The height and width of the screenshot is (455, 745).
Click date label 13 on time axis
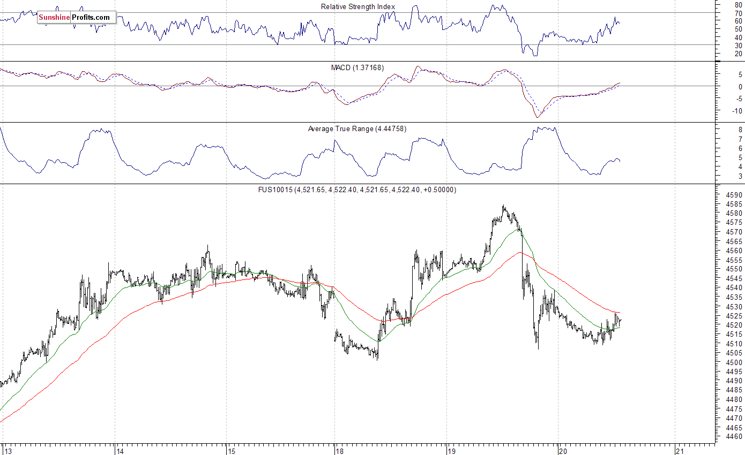coord(7,451)
